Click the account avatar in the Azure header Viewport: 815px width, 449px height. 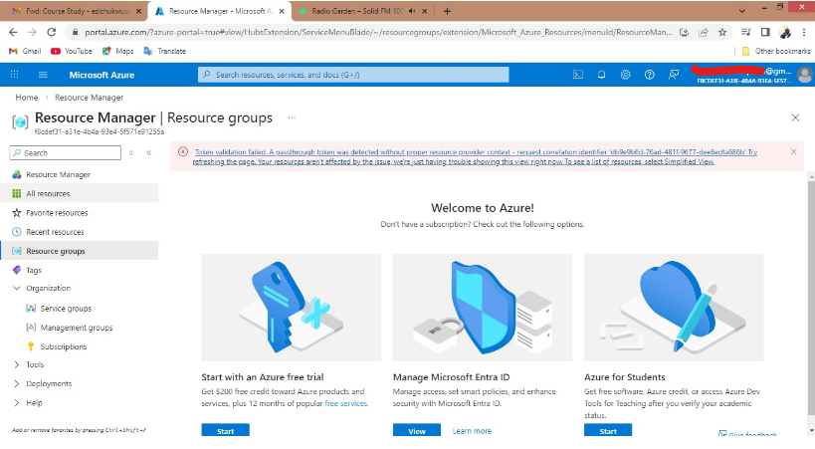[x=805, y=75]
